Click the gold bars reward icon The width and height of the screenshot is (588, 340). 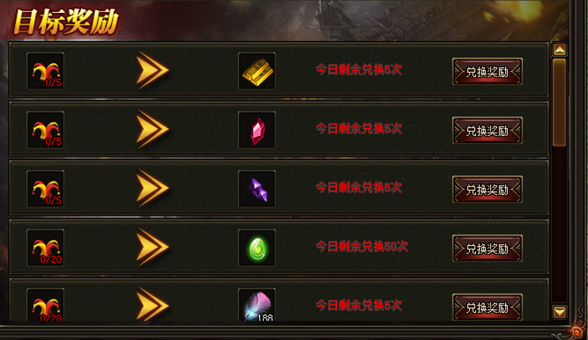point(257,71)
